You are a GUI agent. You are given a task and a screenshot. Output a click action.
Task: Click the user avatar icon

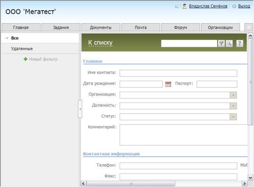click(x=184, y=6)
